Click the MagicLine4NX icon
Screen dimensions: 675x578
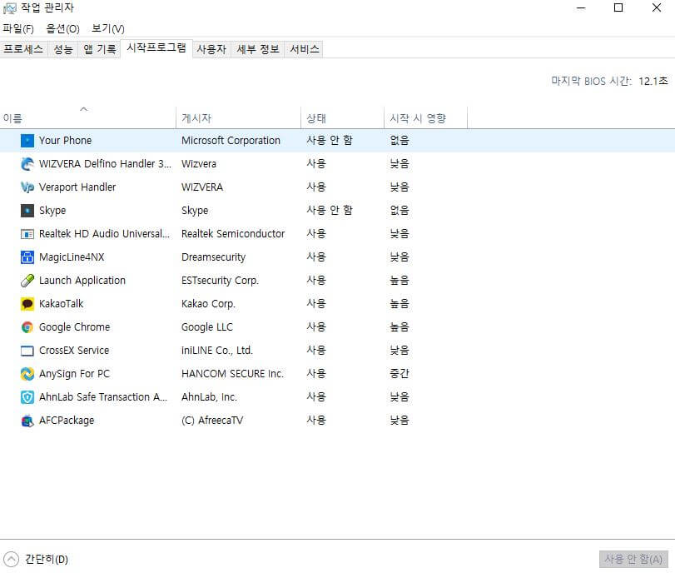[x=27, y=257]
